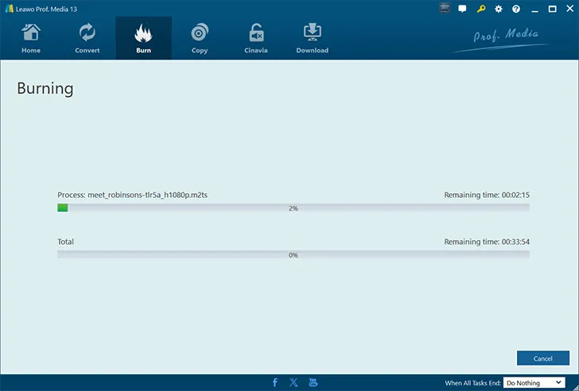The image size is (579, 391).
Task: Go to the Home module
Action: (31, 38)
